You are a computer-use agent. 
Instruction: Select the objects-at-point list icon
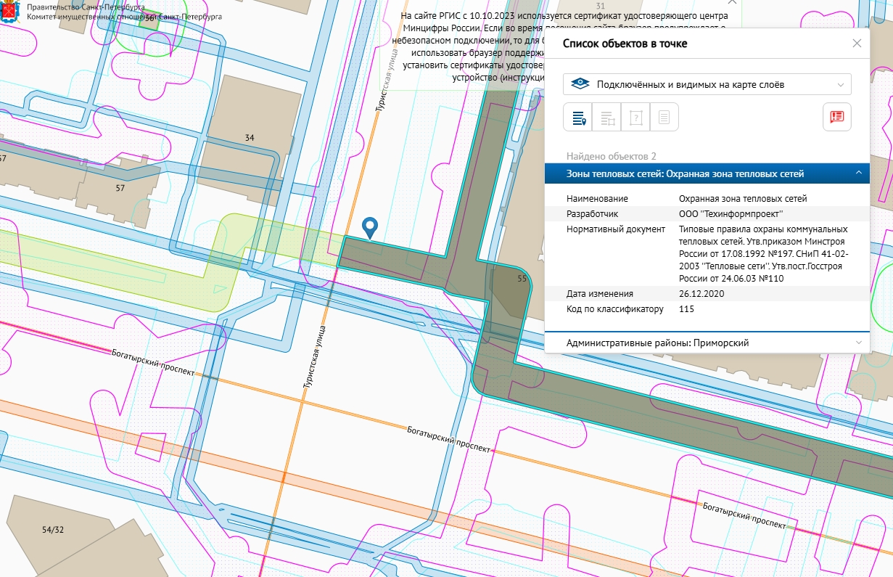(x=578, y=117)
